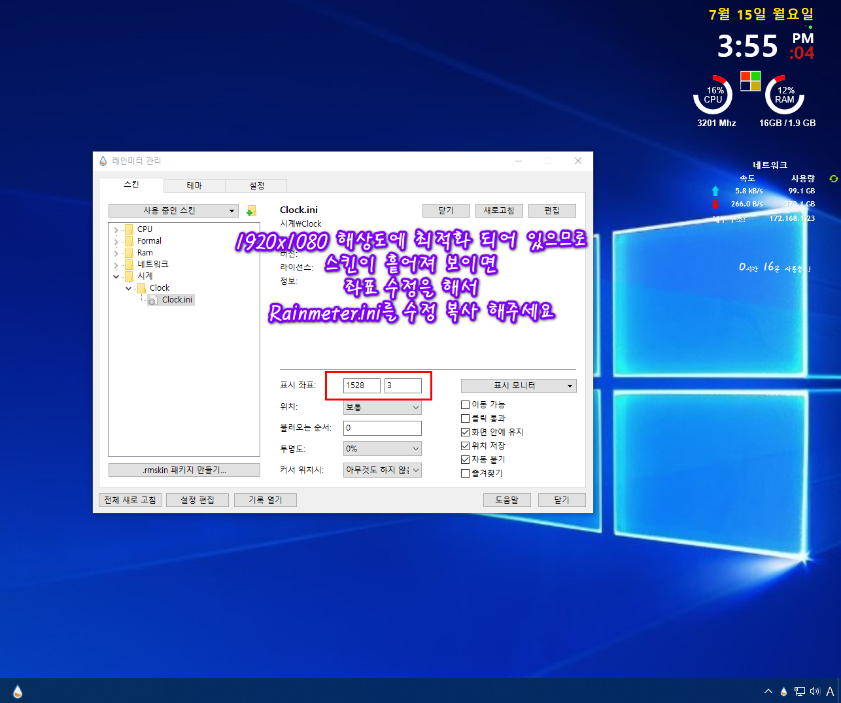Select the Clock.ini tree item
Screen dimensions: 841x703
coord(177,300)
